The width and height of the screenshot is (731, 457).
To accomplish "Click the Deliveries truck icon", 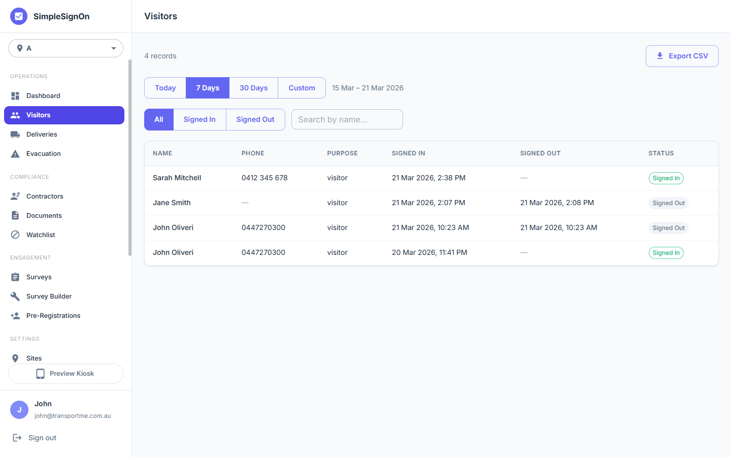I will pos(15,135).
